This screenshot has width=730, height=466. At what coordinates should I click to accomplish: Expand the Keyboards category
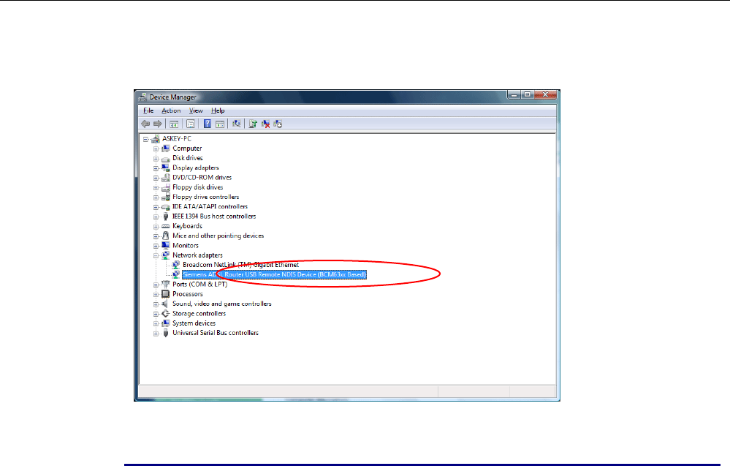click(x=156, y=227)
